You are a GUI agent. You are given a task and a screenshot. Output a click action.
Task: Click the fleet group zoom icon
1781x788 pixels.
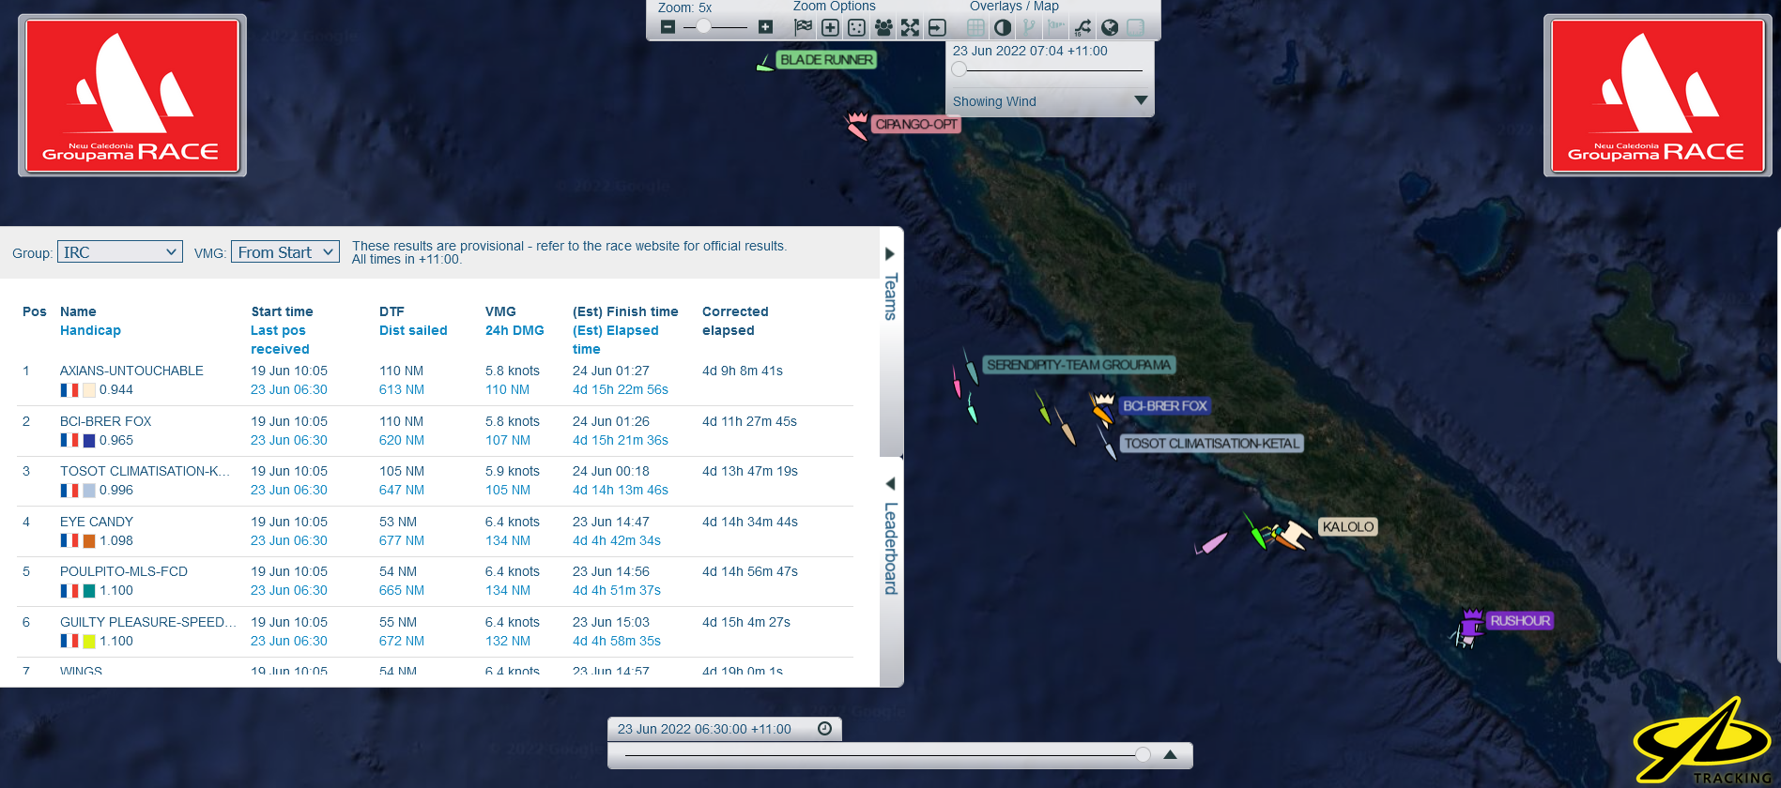[x=883, y=27]
